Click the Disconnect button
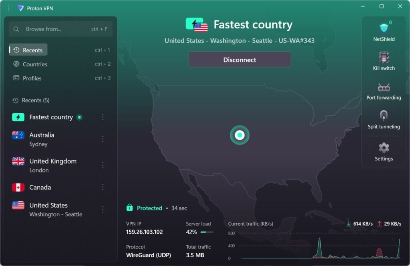 [x=239, y=60]
